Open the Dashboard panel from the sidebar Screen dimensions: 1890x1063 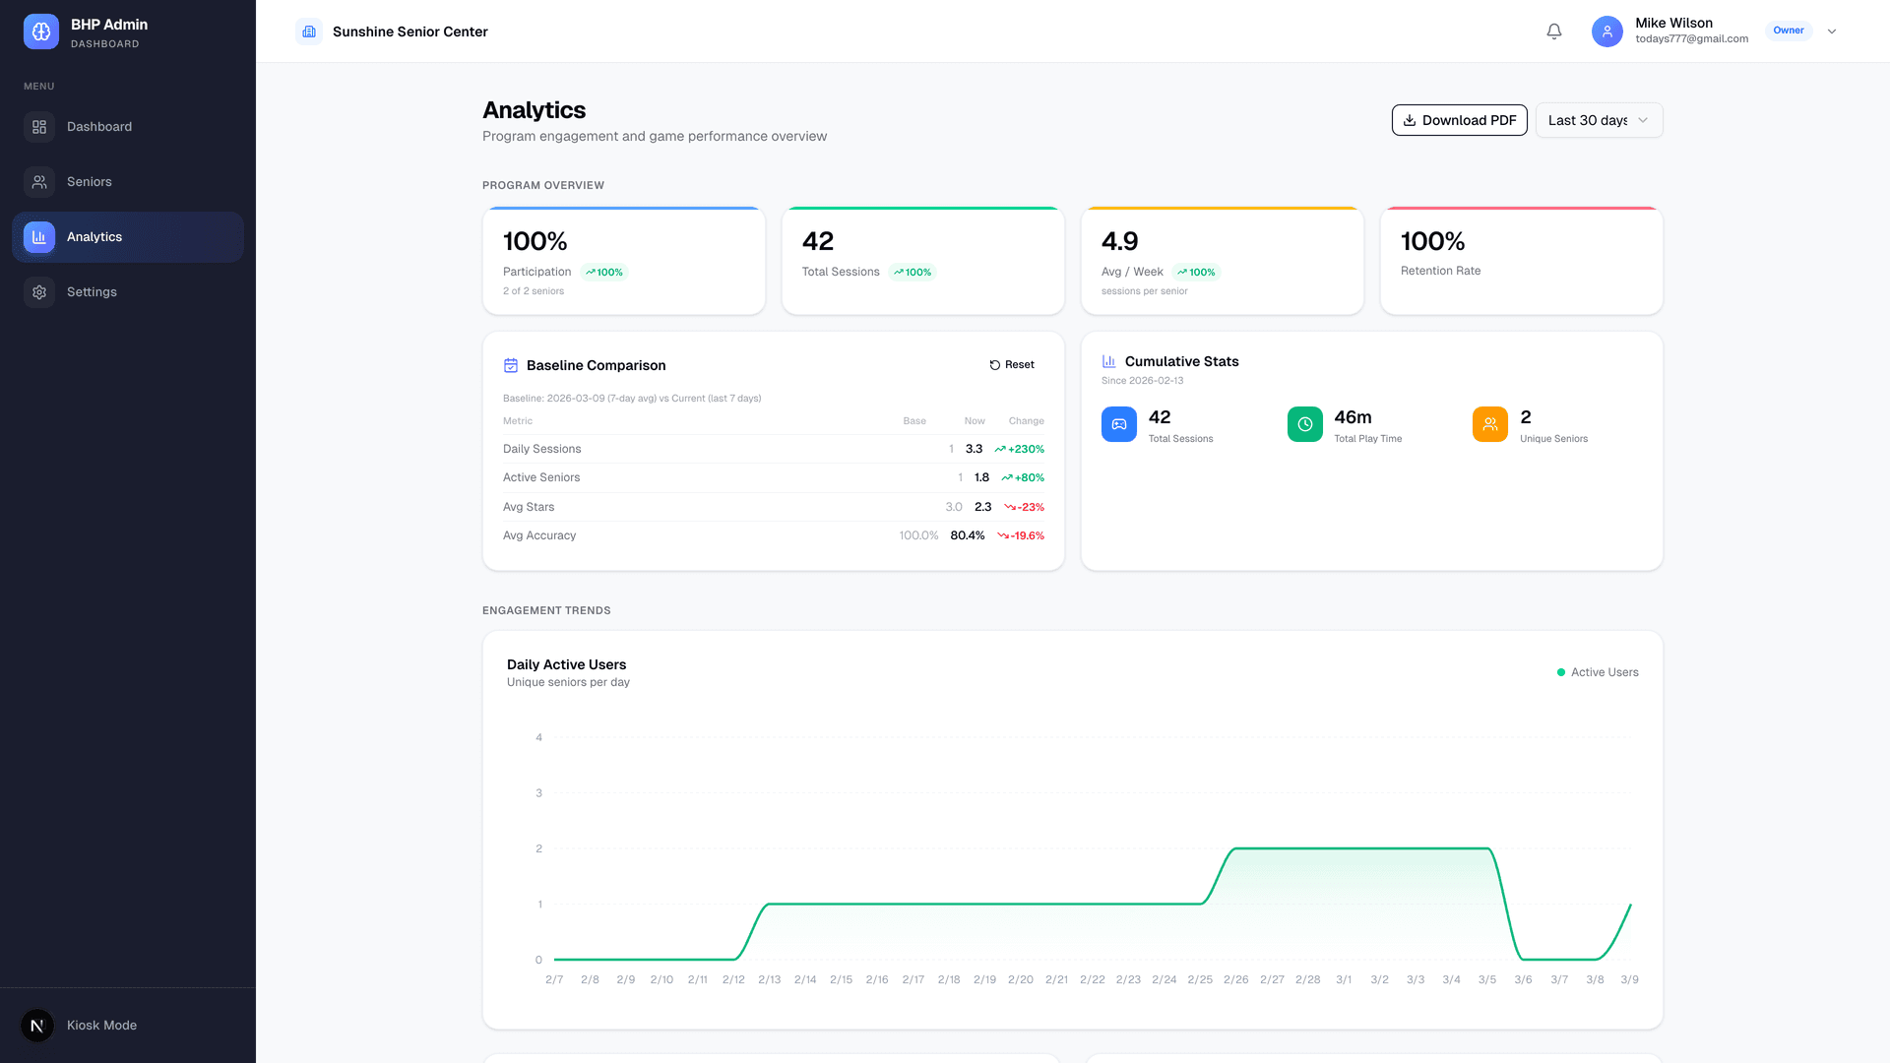pyautogui.click(x=39, y=126)
